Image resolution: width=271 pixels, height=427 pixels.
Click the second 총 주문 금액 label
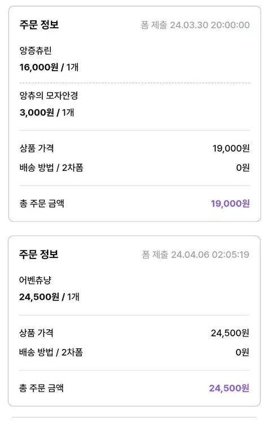coord(41,388)
